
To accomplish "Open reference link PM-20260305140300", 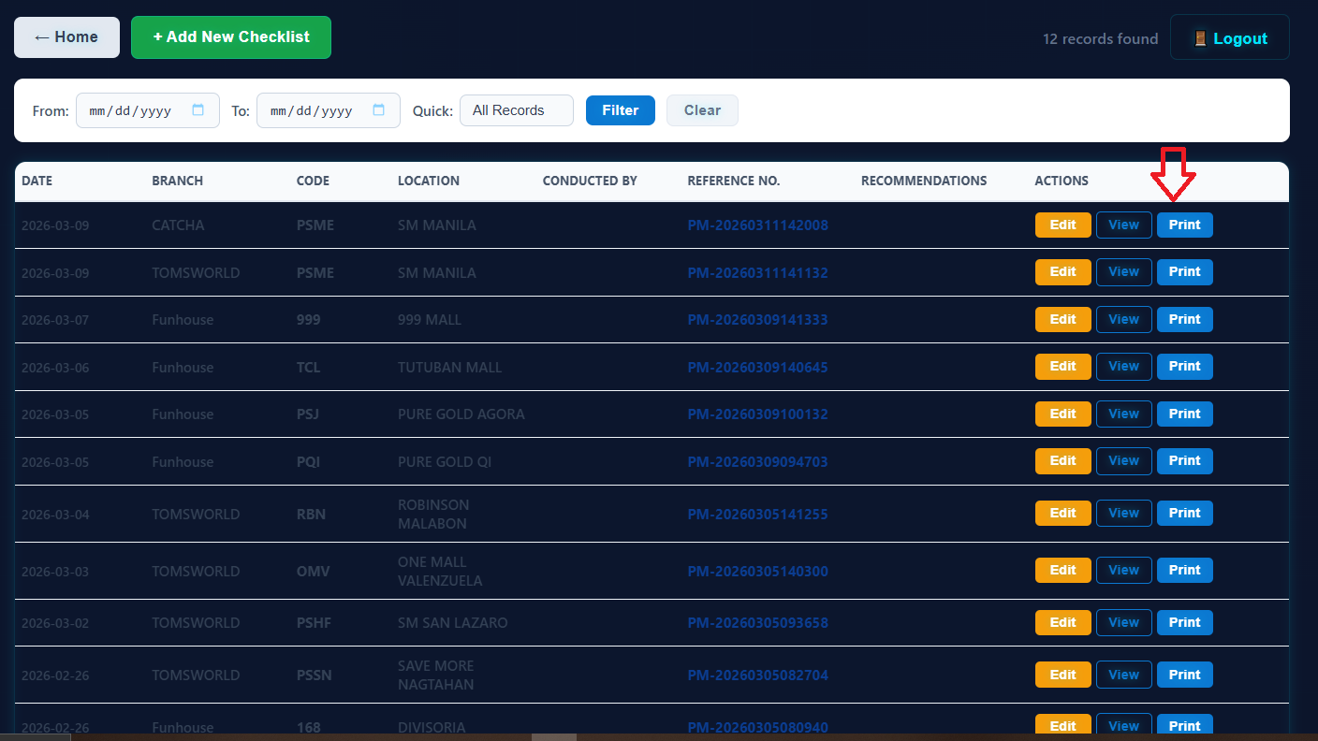I will (x=757, y=572).
